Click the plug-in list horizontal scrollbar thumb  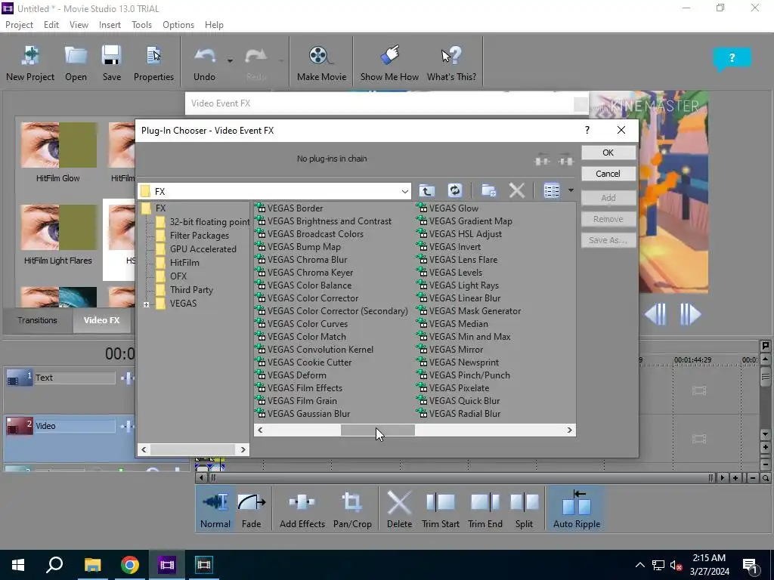click(378, 430)
